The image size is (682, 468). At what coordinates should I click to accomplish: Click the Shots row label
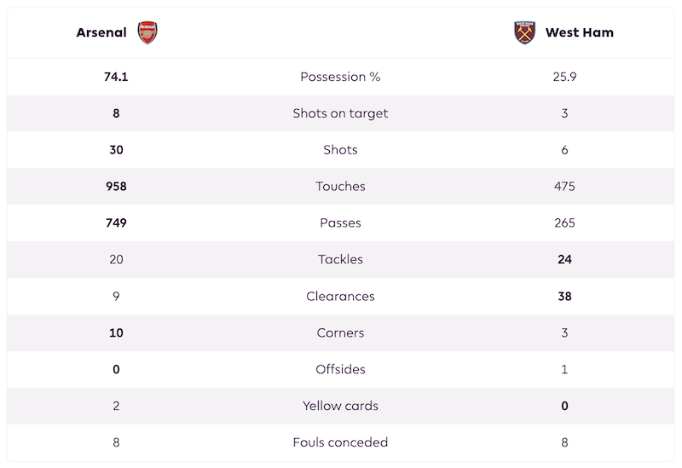(340, 150)
